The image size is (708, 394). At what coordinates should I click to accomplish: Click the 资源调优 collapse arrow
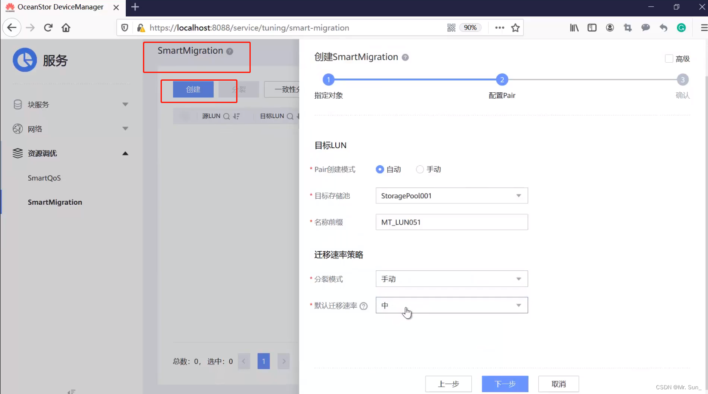[125, 153]
